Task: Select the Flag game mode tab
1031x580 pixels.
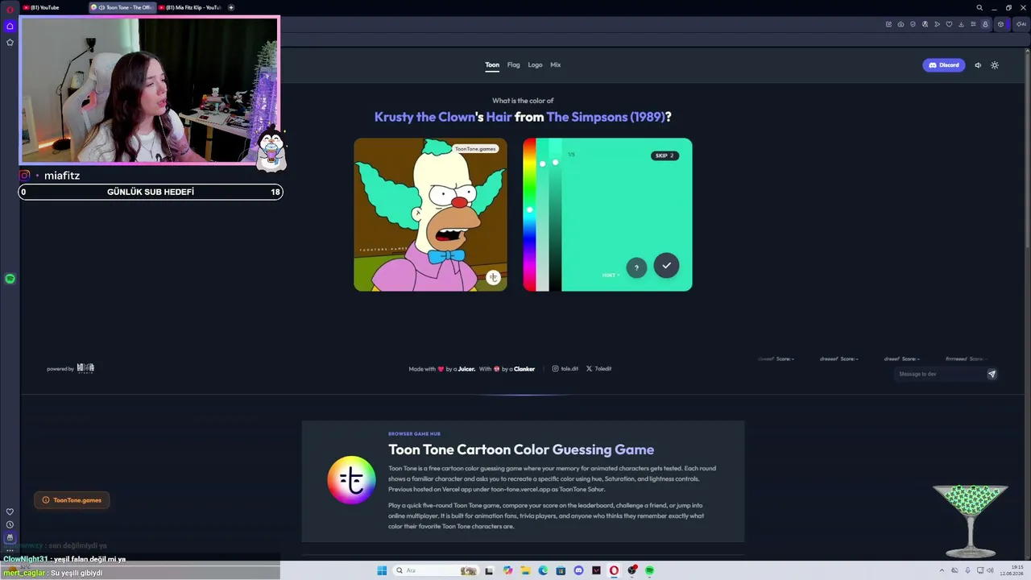Action: click(514, 64)
